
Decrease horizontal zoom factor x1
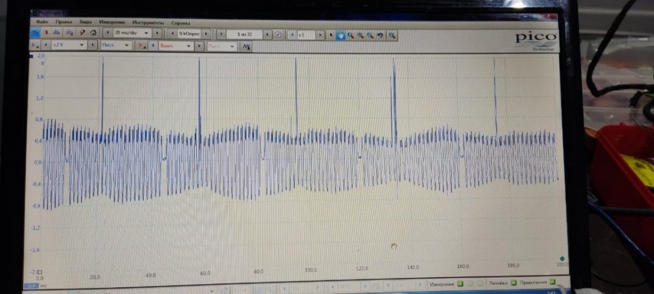pos(292,35)
